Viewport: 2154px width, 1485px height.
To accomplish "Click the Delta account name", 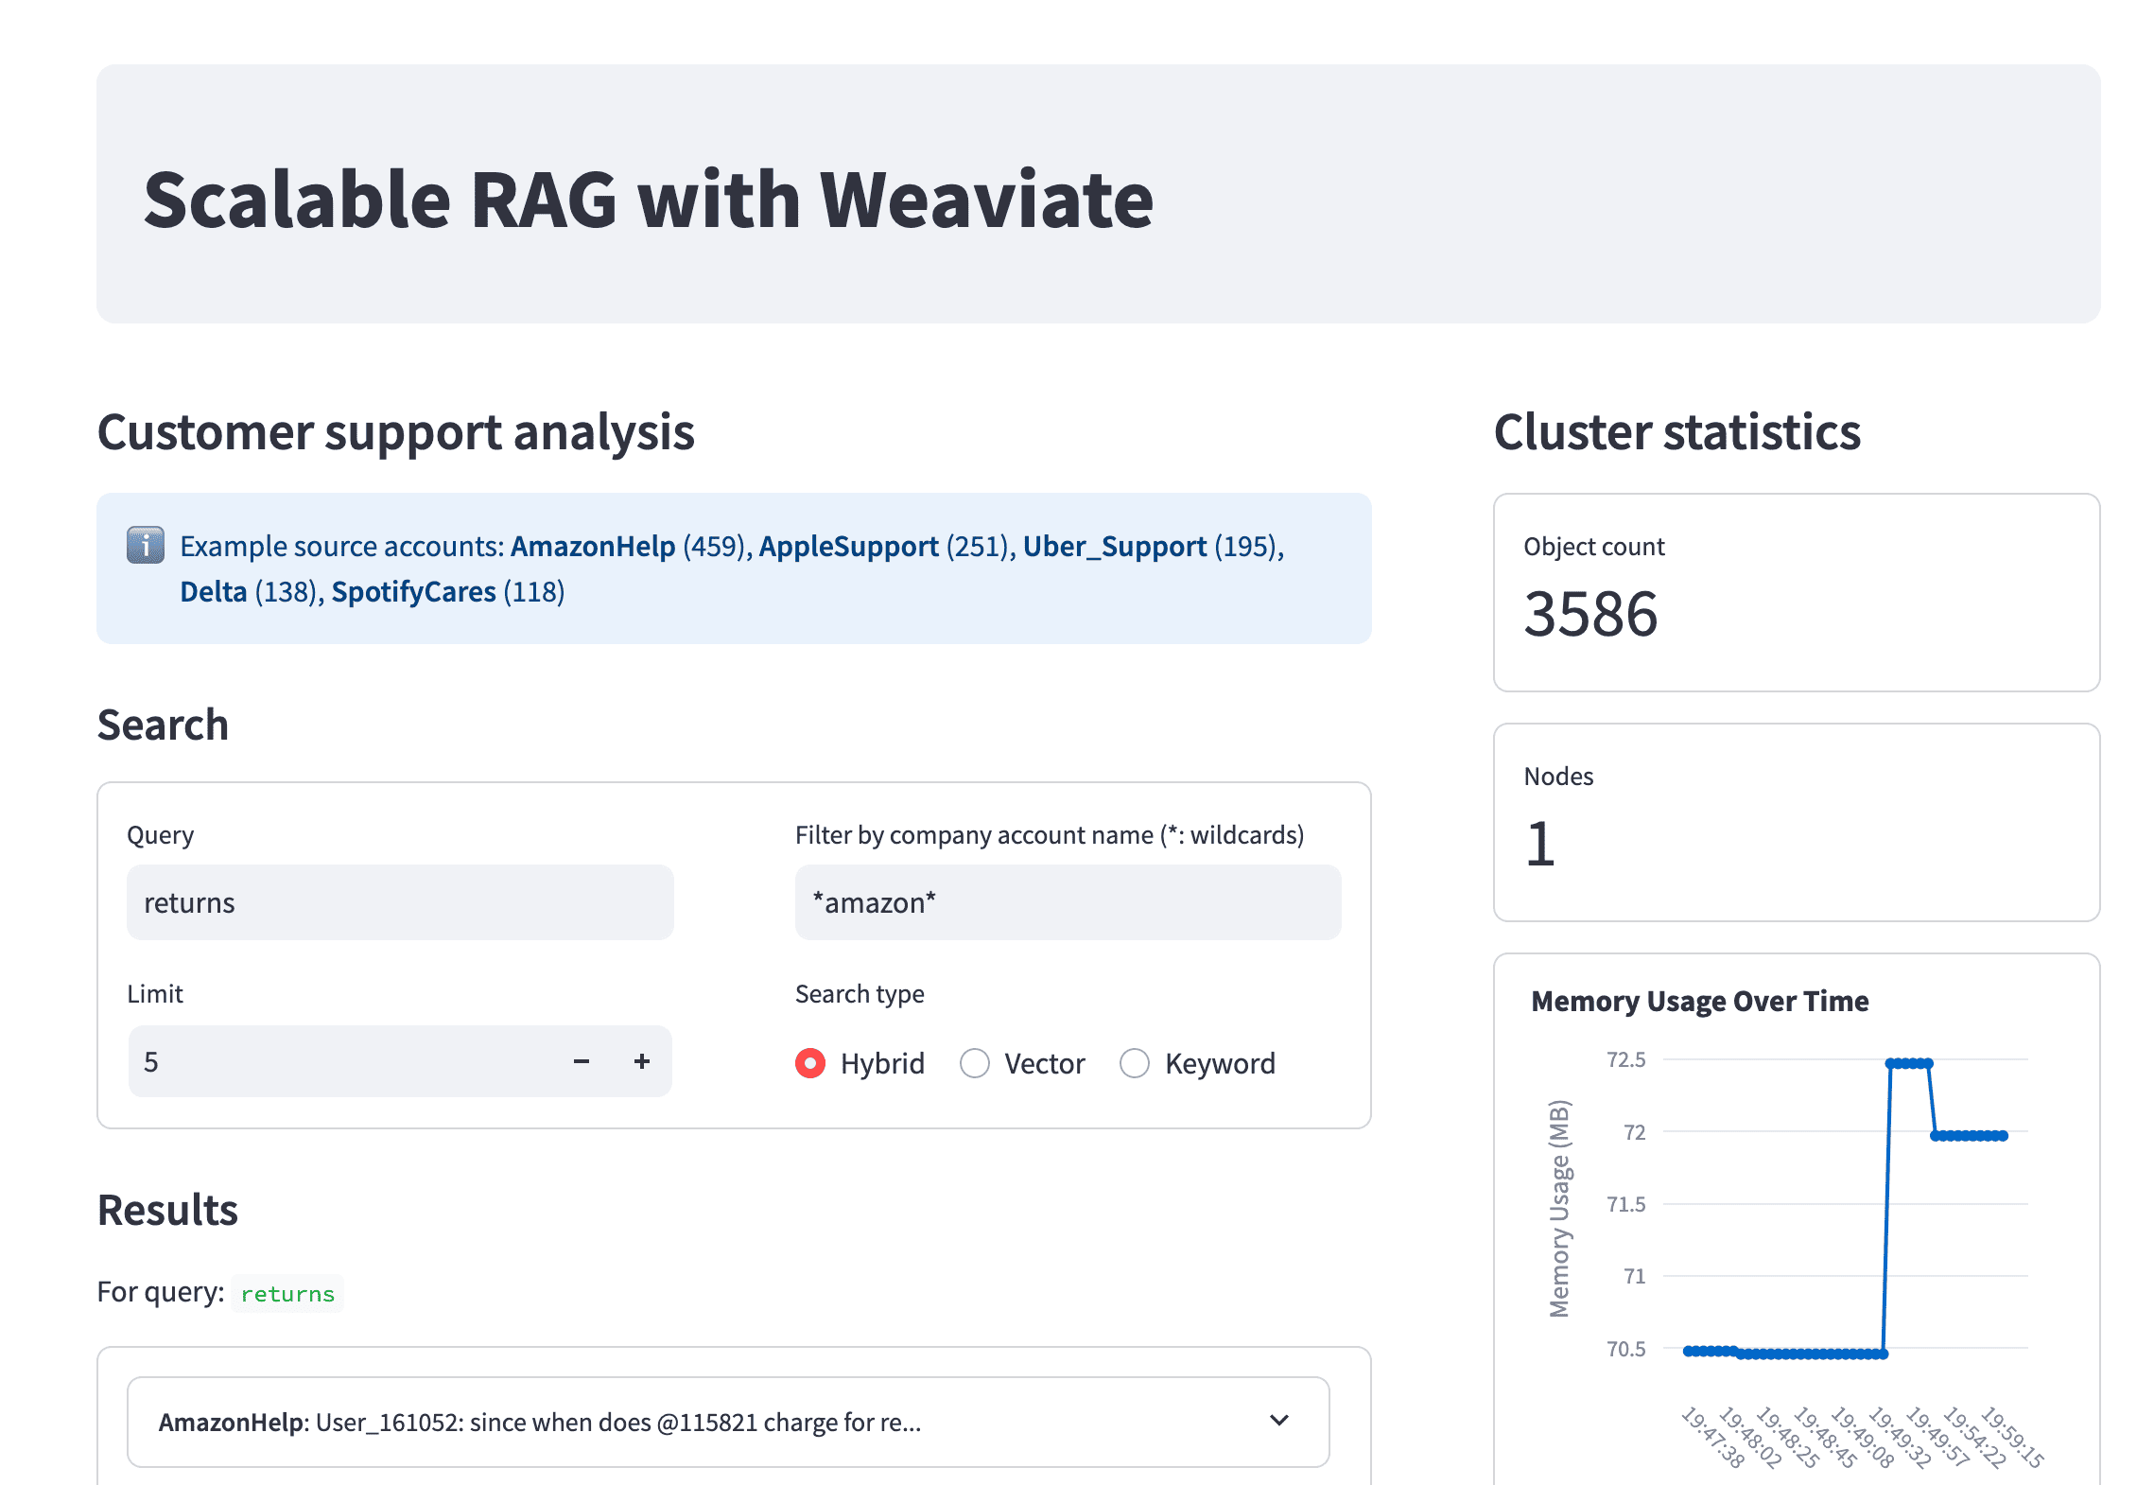I will point(214,592).
